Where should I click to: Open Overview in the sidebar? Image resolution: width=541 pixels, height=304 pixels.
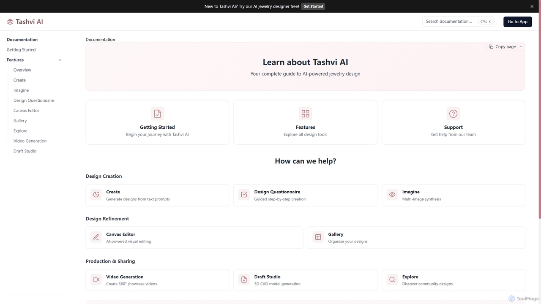click(22, 70)
